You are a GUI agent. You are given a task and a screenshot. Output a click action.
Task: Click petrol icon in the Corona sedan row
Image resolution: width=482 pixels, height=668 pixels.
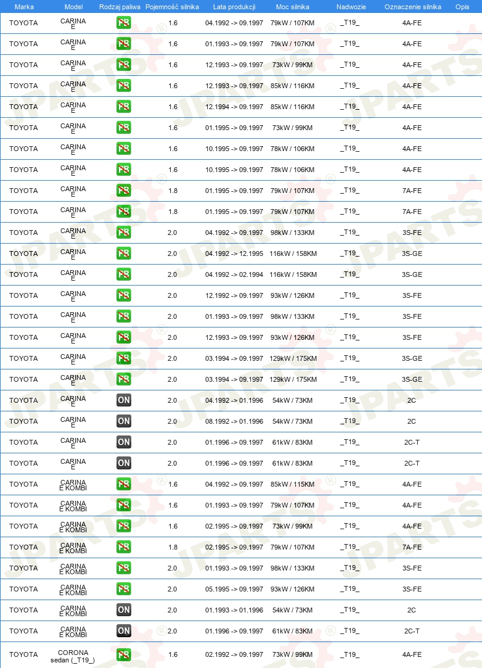tap(123, 654)
